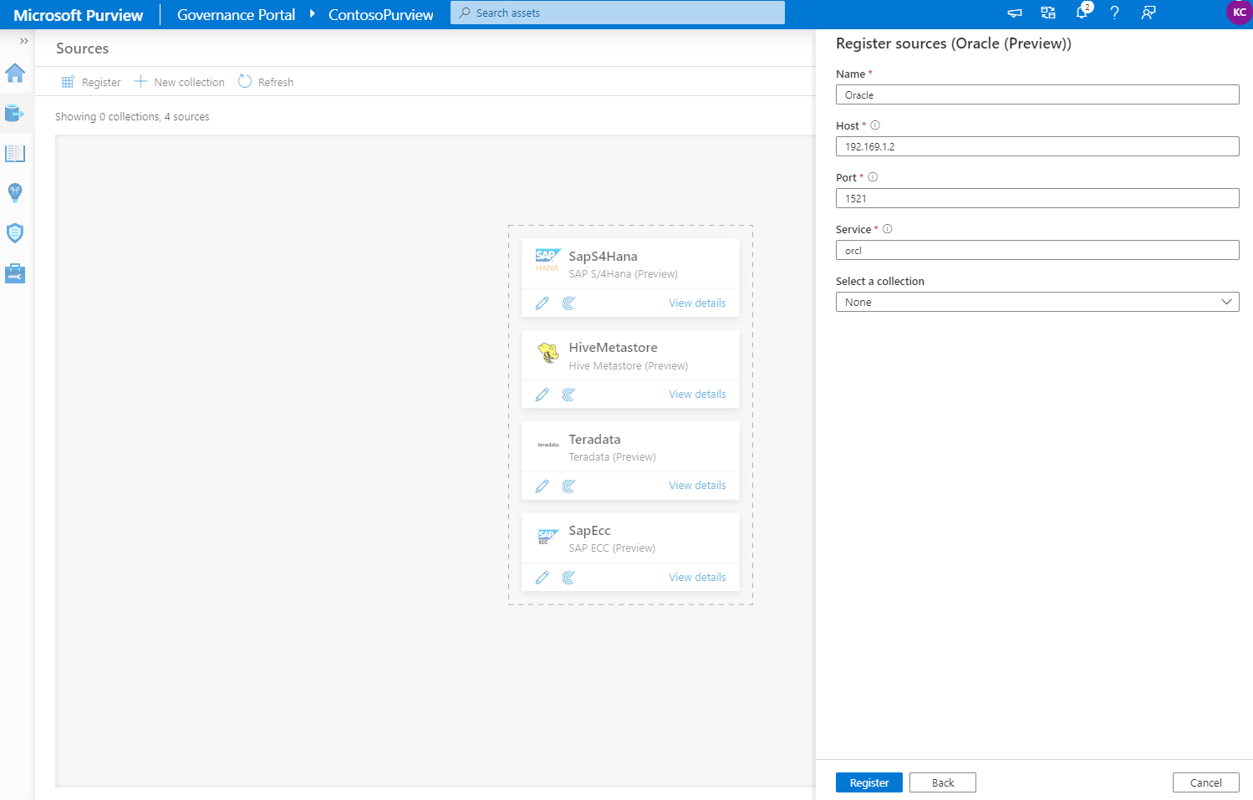Click the SAP HANA logo thumbnail
Viewport: 1253px width, 800px height.
tap(548, 260)
